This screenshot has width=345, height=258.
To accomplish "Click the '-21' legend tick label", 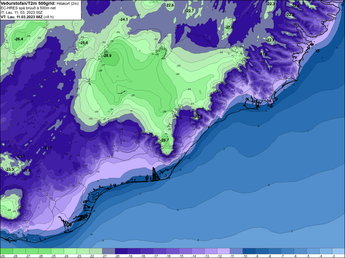I will pos(104,256).
